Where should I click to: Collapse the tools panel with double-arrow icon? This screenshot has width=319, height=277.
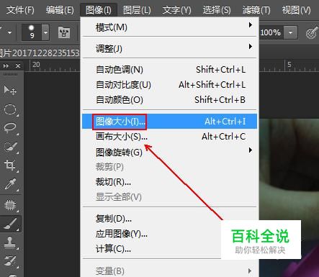click(6, 65)
